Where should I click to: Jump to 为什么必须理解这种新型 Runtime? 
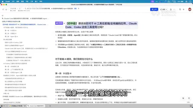pyautogui.click(x=16, y=51)
